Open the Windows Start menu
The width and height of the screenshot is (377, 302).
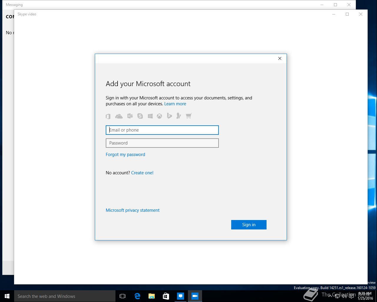point(7,296)
